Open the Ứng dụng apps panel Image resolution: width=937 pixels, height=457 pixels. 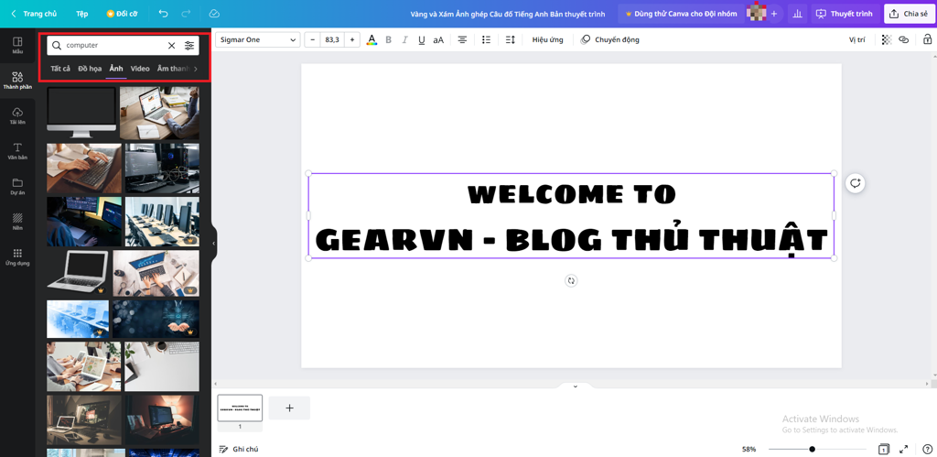click(17, 256)
